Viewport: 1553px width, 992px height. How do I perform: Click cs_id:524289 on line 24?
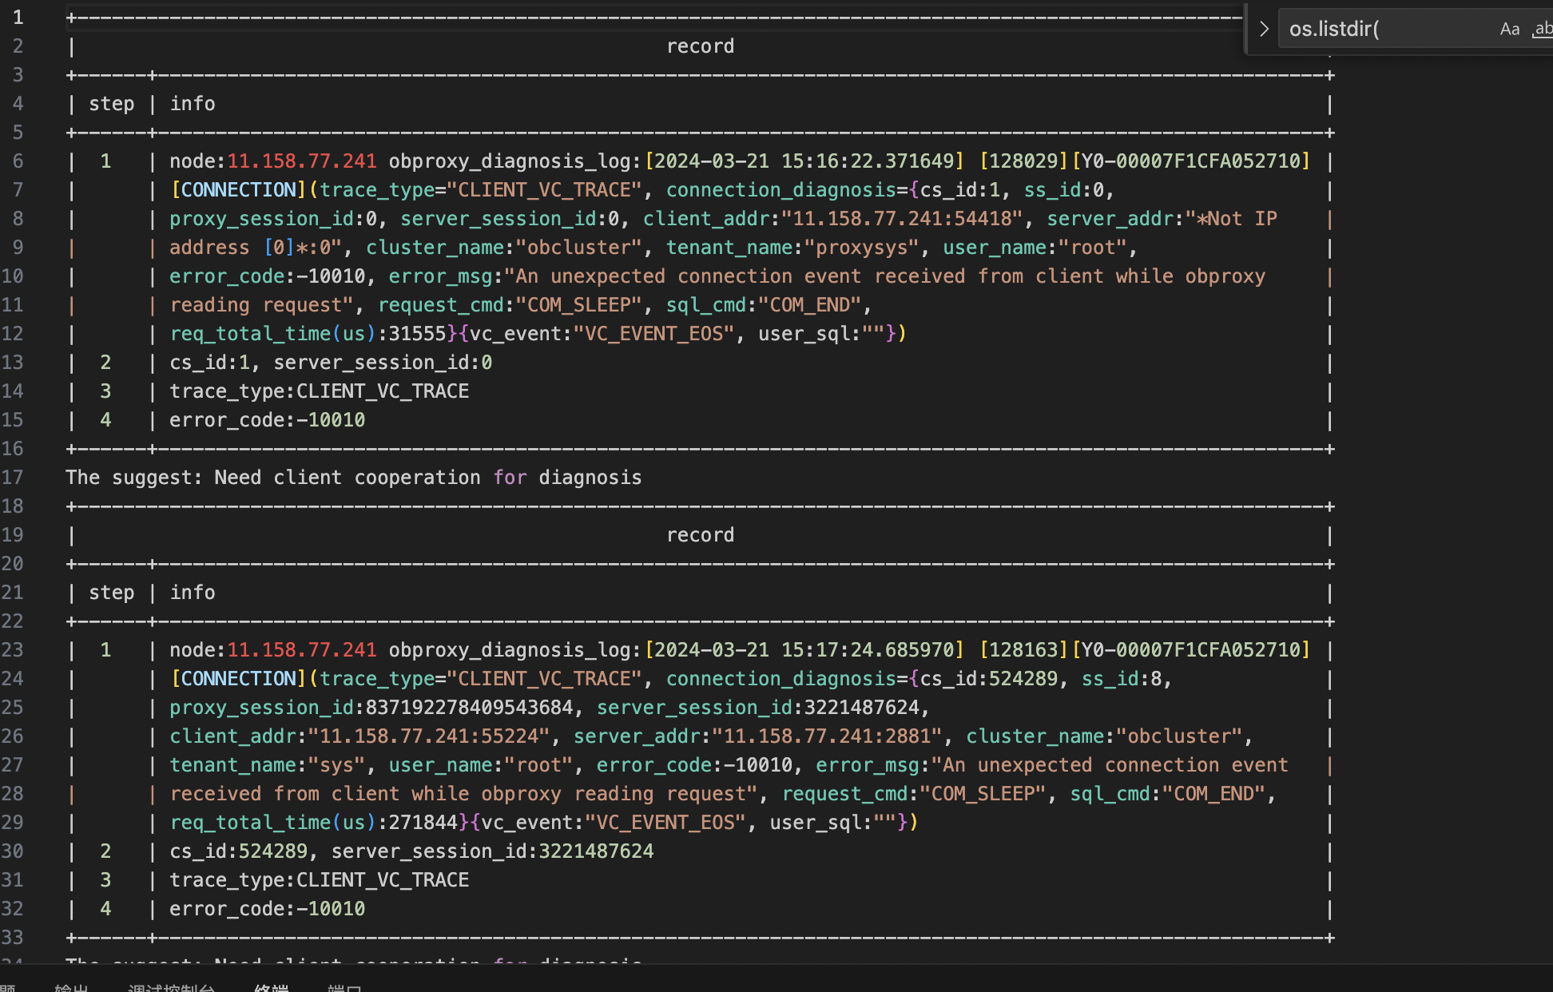[x=989, y=679]
